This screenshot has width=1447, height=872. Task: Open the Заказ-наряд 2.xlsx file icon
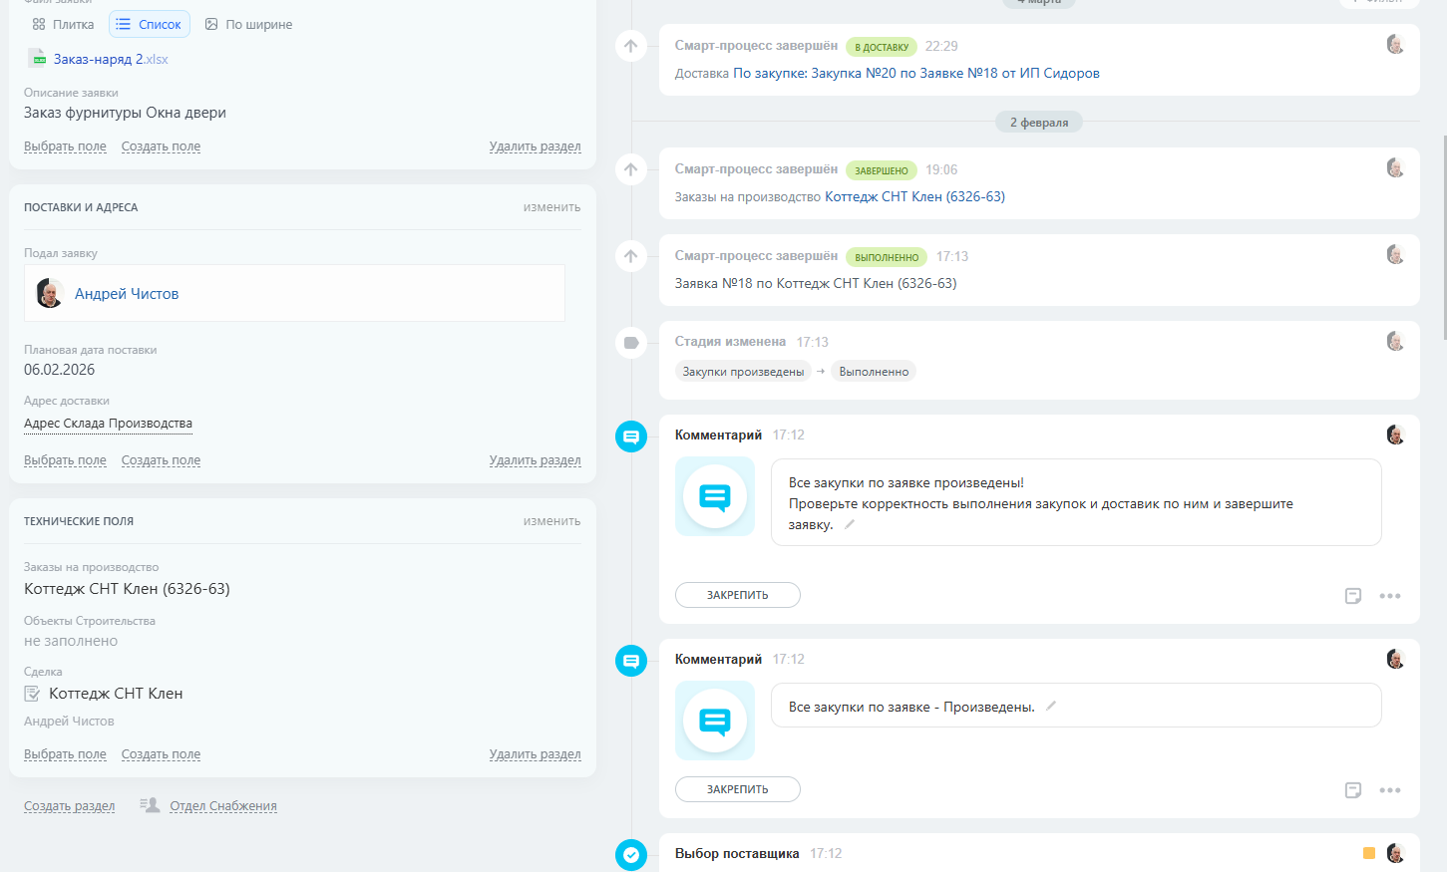pyautogui.click(x=37, y=59)
